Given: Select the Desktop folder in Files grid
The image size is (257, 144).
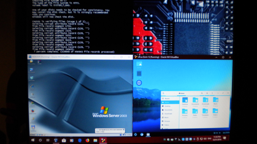Looking at the screenshot, I should (x=185, y=101).
